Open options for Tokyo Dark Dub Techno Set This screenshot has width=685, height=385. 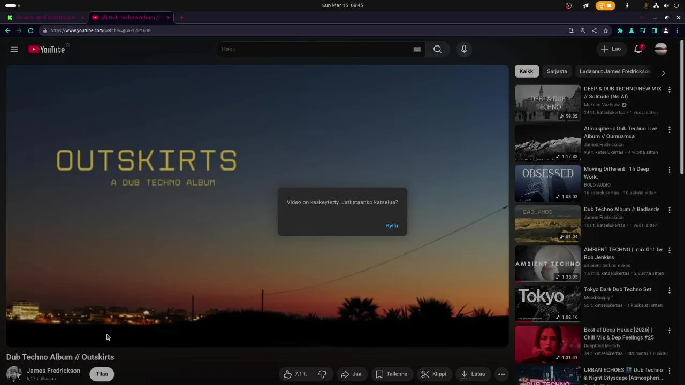click(669, 290)
